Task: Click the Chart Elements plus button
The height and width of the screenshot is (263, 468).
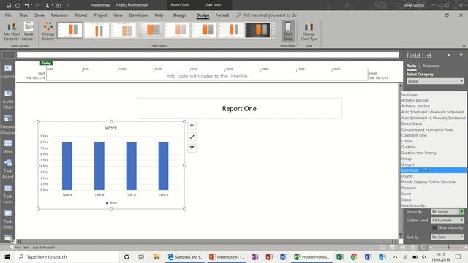Action: (x=192, y=125)
